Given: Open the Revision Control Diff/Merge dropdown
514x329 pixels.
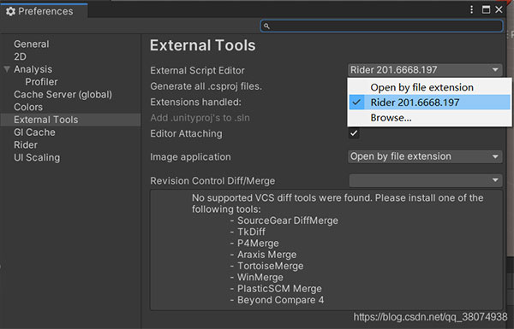Looking at the screenshot, I should [425, 180].
